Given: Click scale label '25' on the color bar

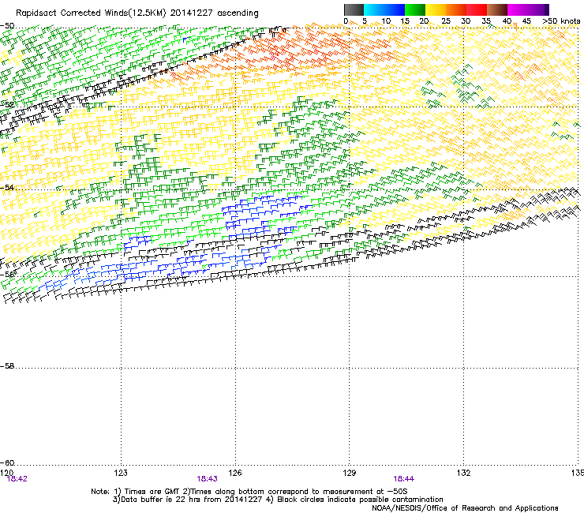Looking at the screenshot, I should click(446, 21).
